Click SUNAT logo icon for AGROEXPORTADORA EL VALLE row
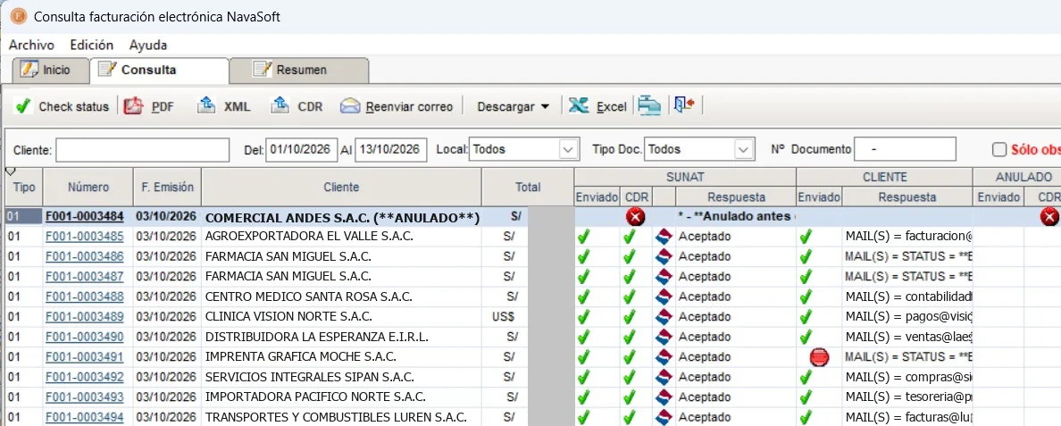Image resolution: width=1061 pixels, height=426 pixels. pyautogui.click(x=664, y=238)
